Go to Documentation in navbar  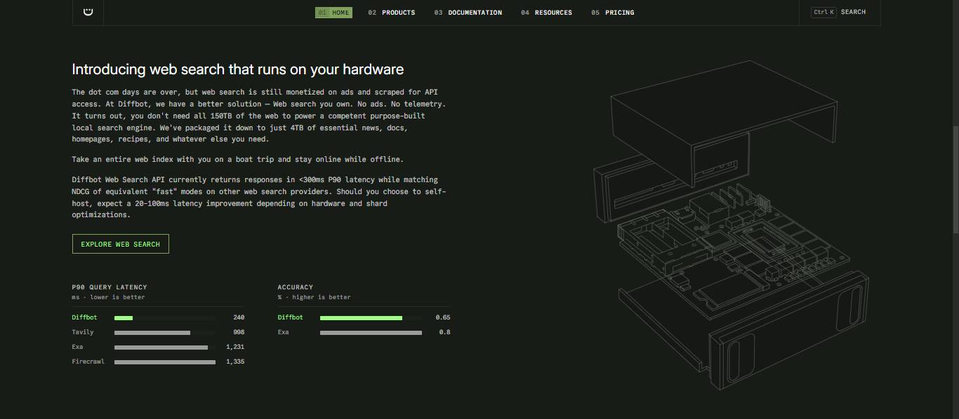tap(468, 12)
